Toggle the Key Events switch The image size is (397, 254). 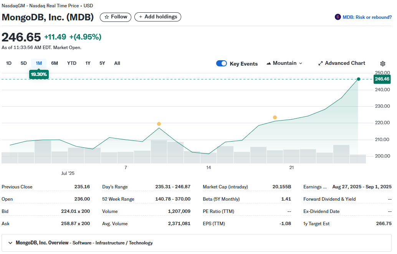(222, 63)
